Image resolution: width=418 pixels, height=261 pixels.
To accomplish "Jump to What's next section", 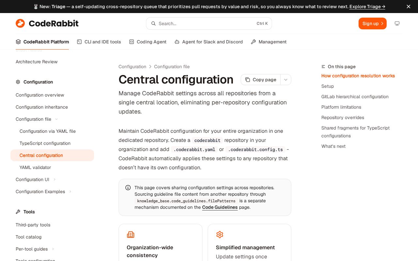I will (333, 146).
